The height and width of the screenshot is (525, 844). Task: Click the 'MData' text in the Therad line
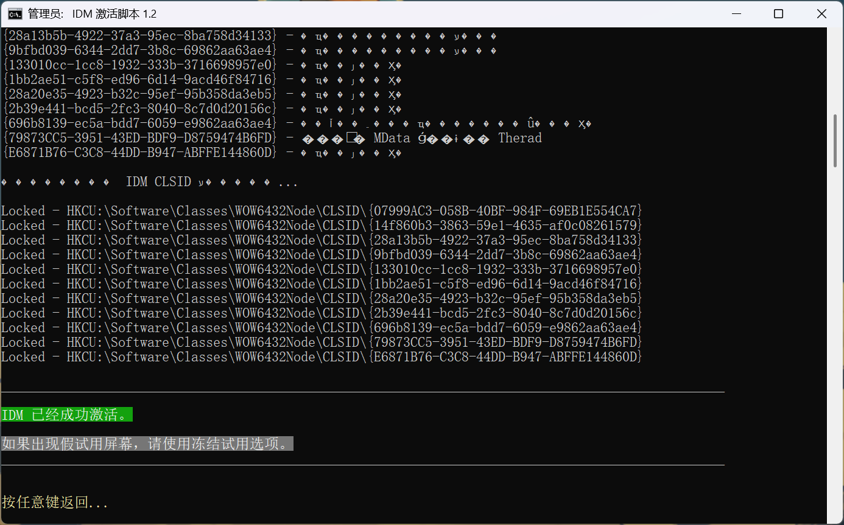(392, 138)
